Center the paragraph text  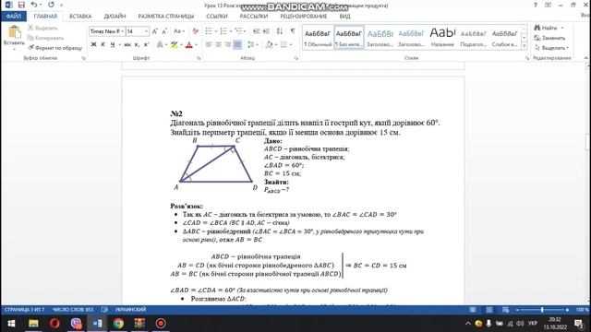(218, 45)
